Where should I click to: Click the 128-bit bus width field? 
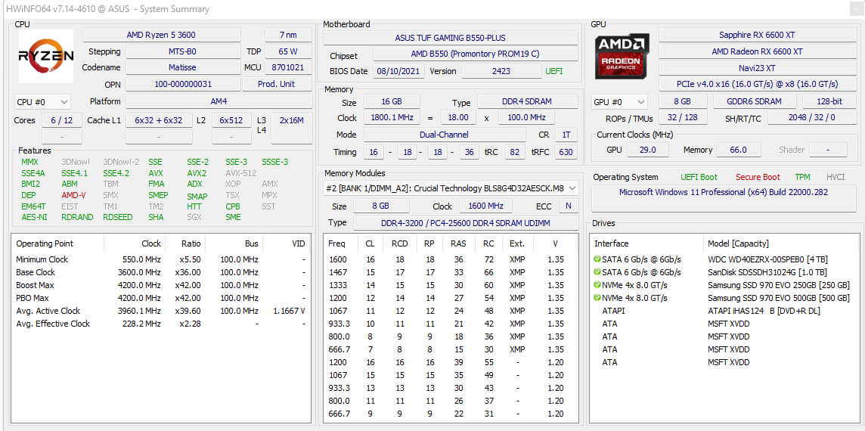[829, 102]
